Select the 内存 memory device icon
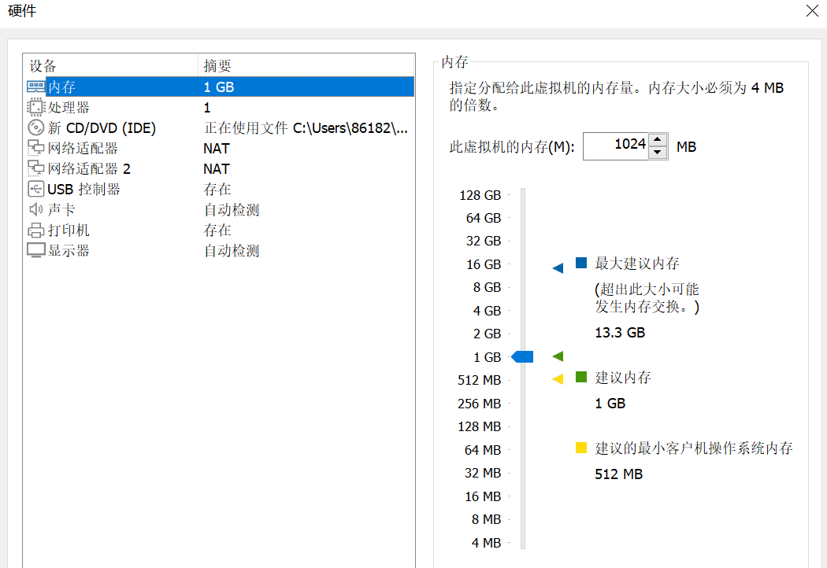Screen dimensions: 827x568 click(36, 87)
